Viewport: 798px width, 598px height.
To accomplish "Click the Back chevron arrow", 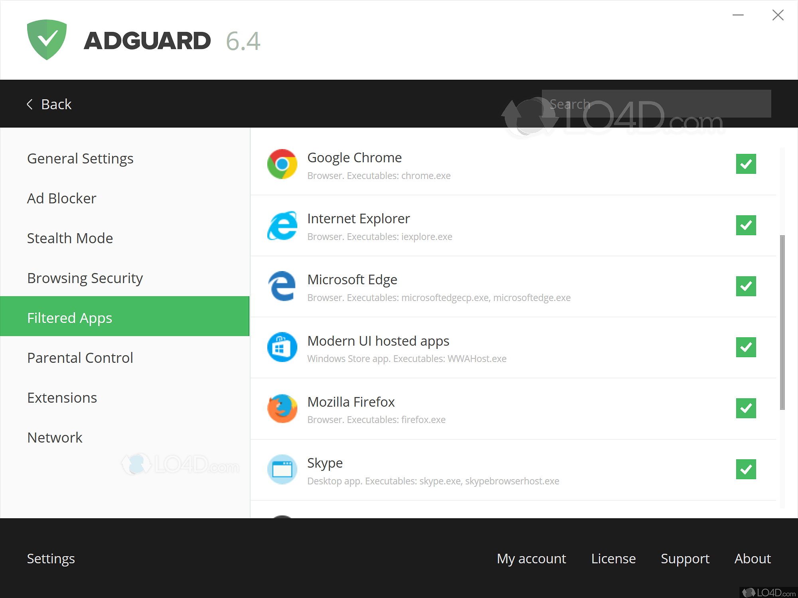I will pos(30,104).
